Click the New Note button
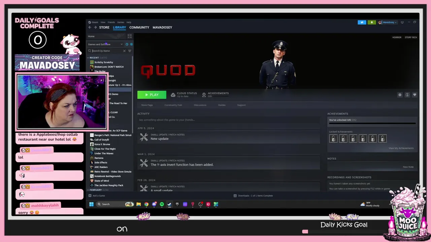 click(408, 167)
